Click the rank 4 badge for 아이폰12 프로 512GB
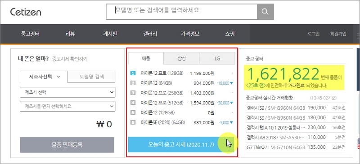The image size is (360, 164). [x=133, y=103]
